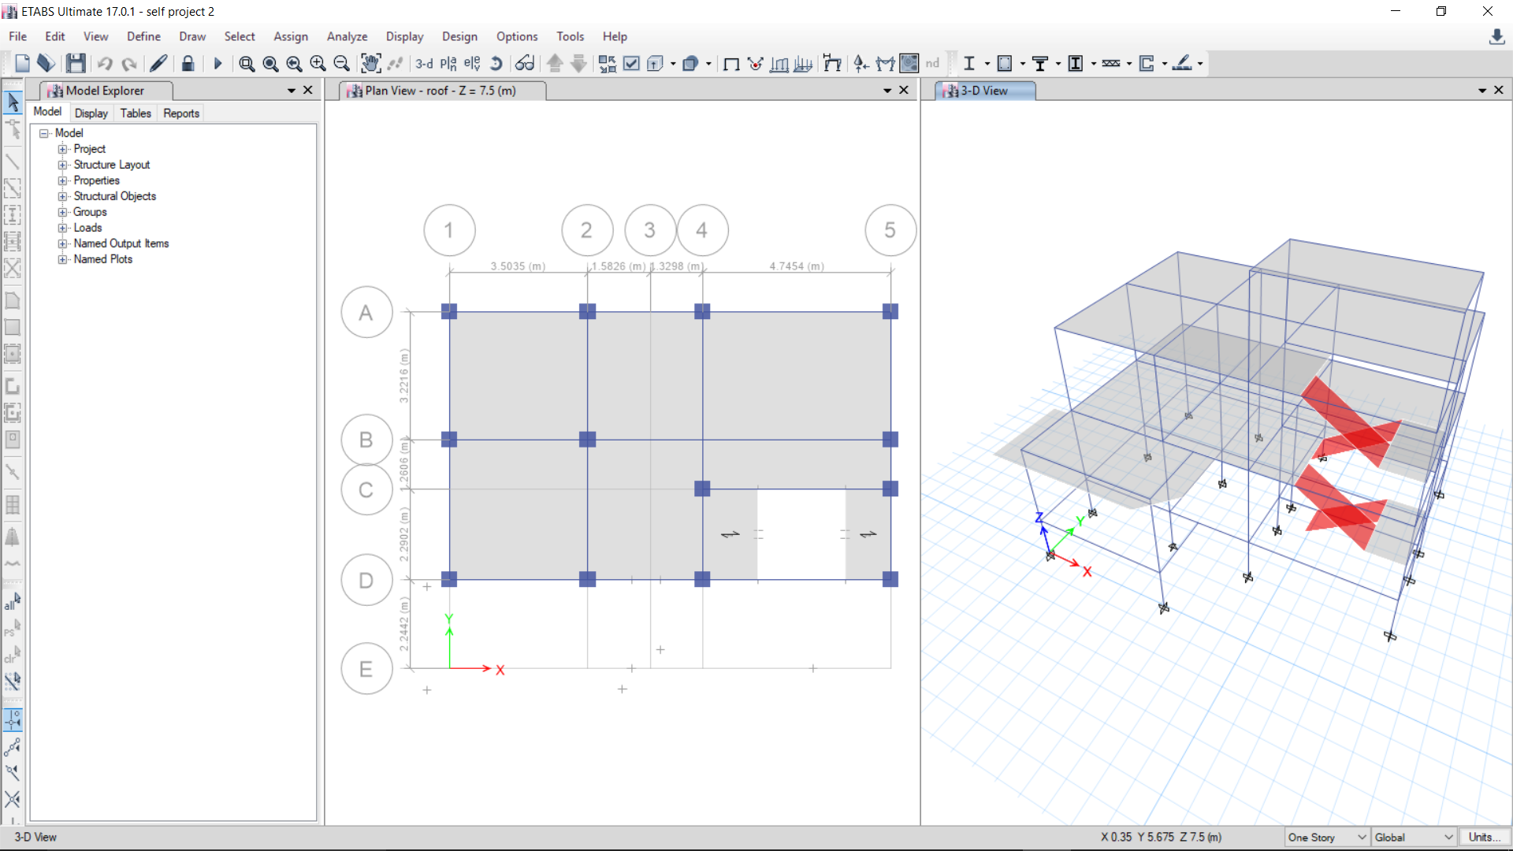Expand the Groups tree node
This screenshot has height=851, width=1513.
coord(62,212)
